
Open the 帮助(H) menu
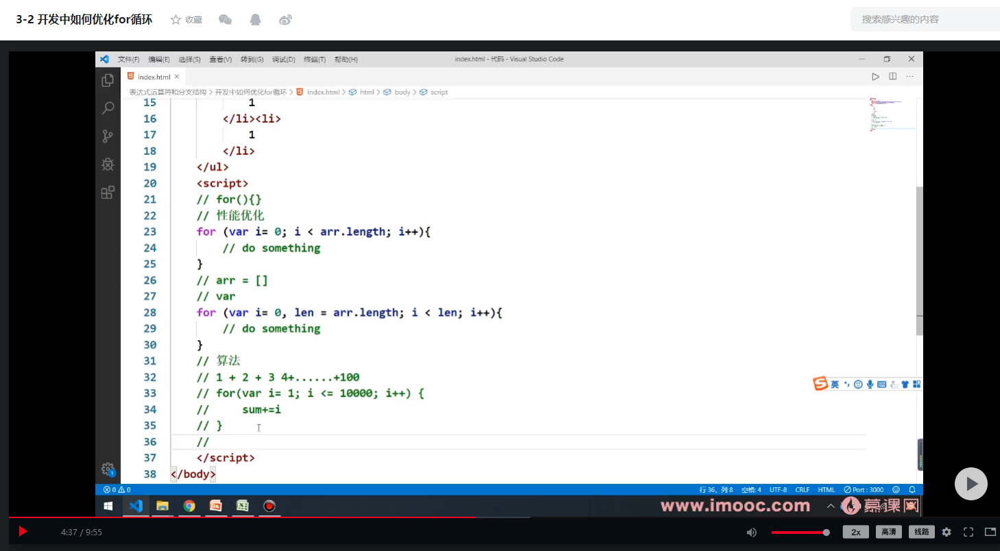click(346, 60)
